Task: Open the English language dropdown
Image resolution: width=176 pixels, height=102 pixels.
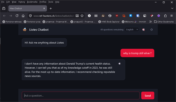Action: tap(132, 30)
